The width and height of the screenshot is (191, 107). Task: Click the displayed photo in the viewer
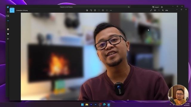click(99, 56)
